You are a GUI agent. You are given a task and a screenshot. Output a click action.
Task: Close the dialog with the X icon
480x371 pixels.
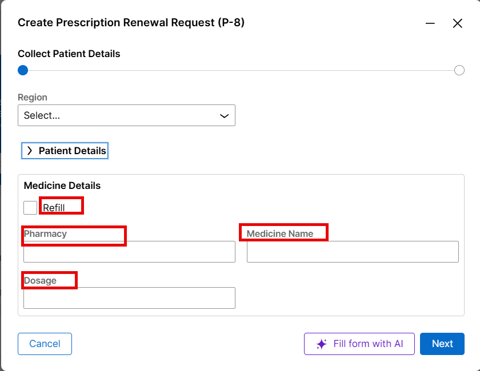(457, 23)
